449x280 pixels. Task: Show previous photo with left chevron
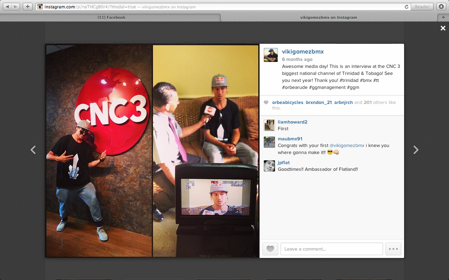click(33, 150)
